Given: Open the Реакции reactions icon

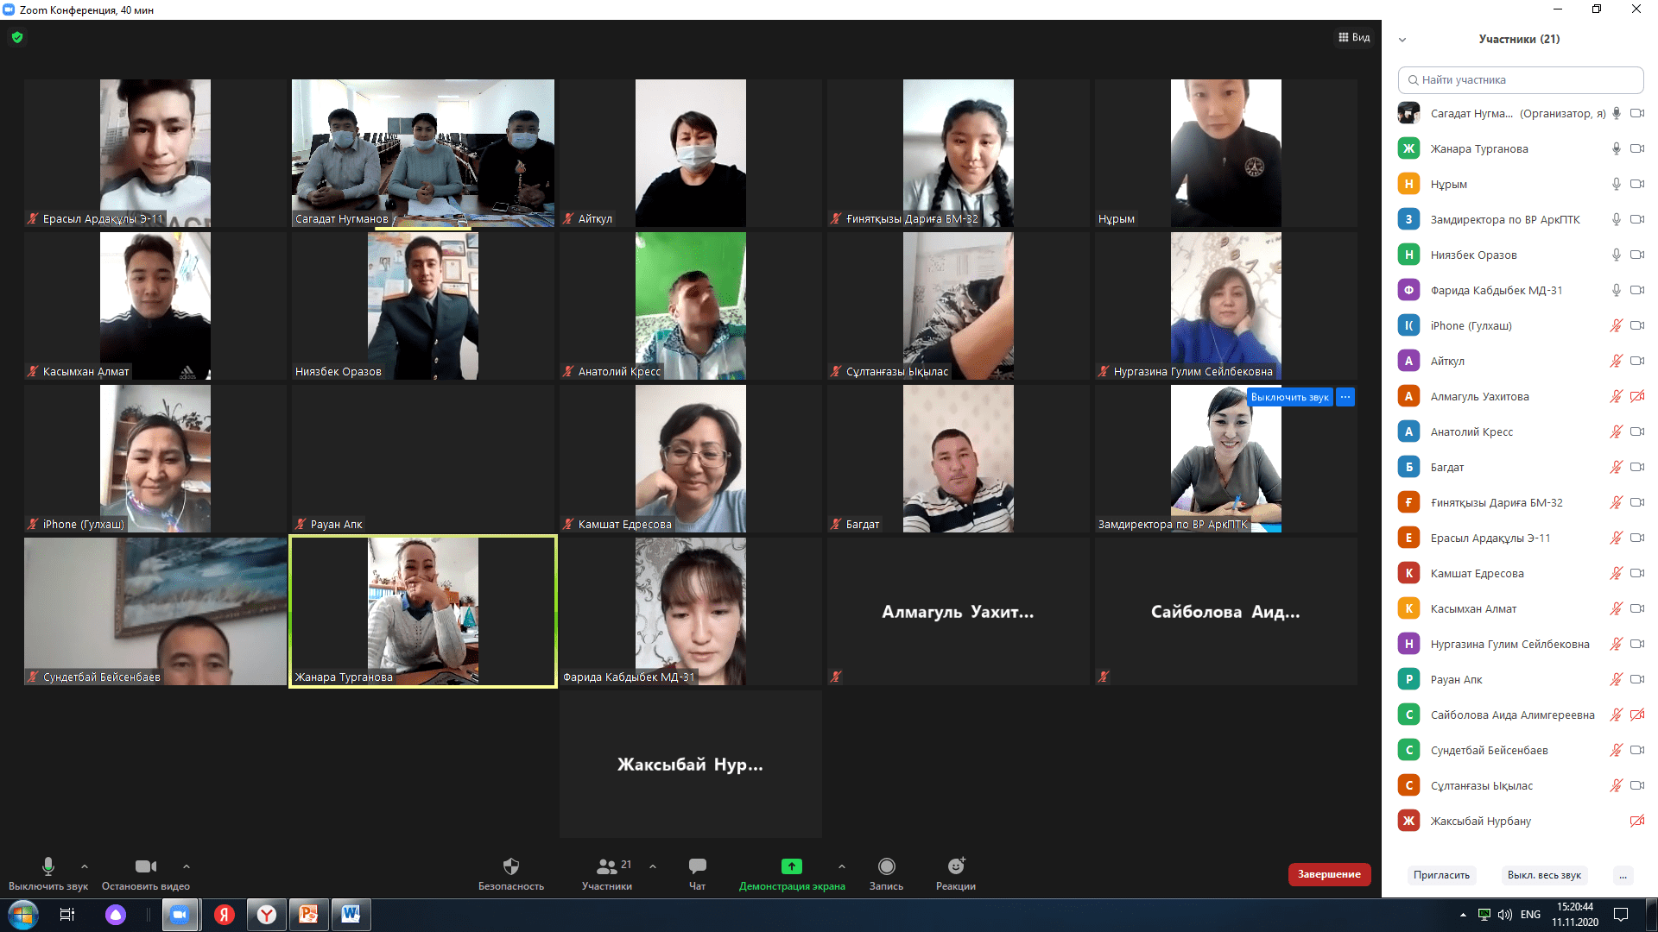Looking at the screenshot, I should click(x=955, y=866).
